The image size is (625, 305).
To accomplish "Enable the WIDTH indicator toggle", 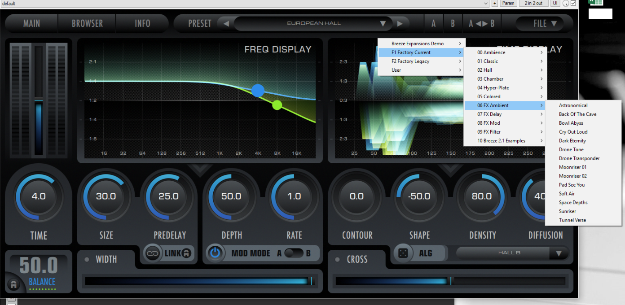I will tap(87, 259).
